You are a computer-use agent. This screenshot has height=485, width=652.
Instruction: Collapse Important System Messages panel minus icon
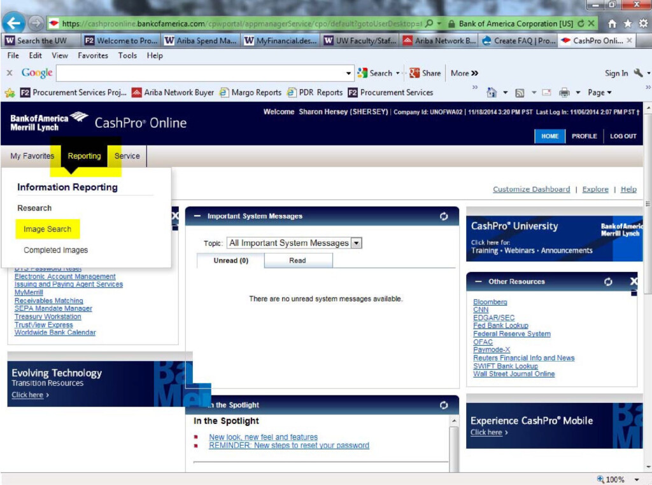197,216
